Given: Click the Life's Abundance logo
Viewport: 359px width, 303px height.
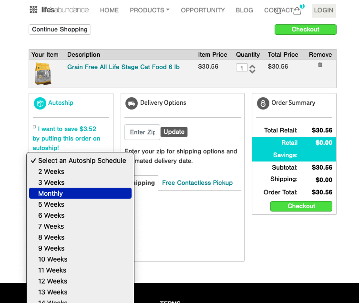Looking at the screenshot, I should pyautogui.click(x=59, y=10).
